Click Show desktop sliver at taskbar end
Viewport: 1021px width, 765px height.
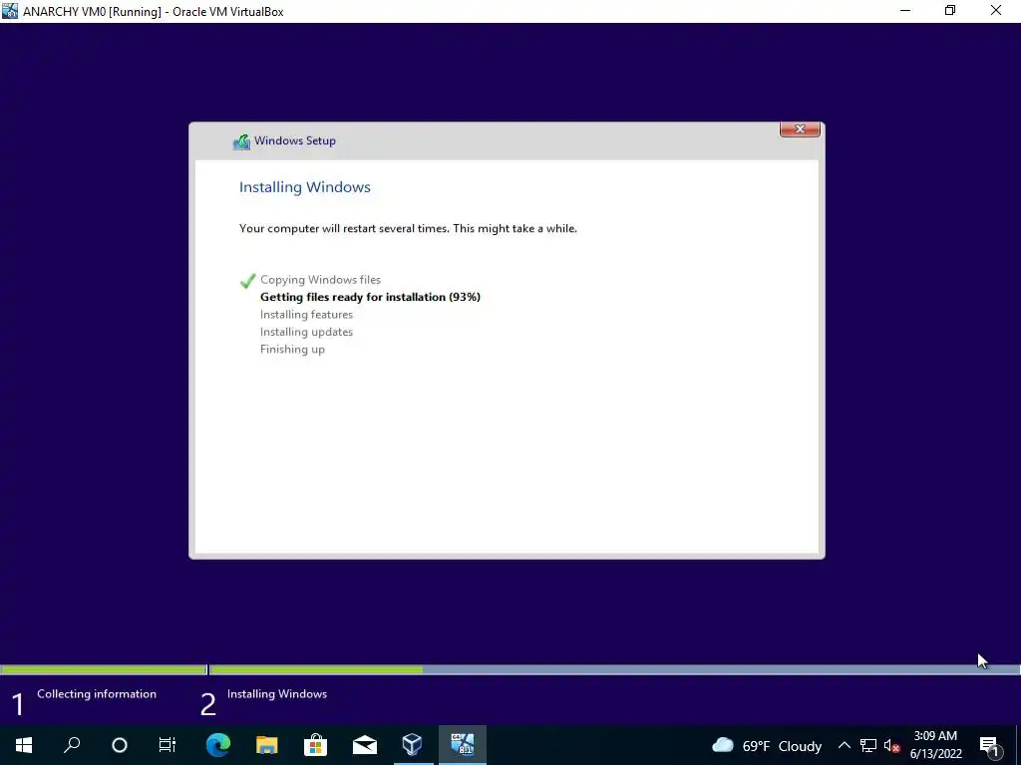tap(1018, 745)
